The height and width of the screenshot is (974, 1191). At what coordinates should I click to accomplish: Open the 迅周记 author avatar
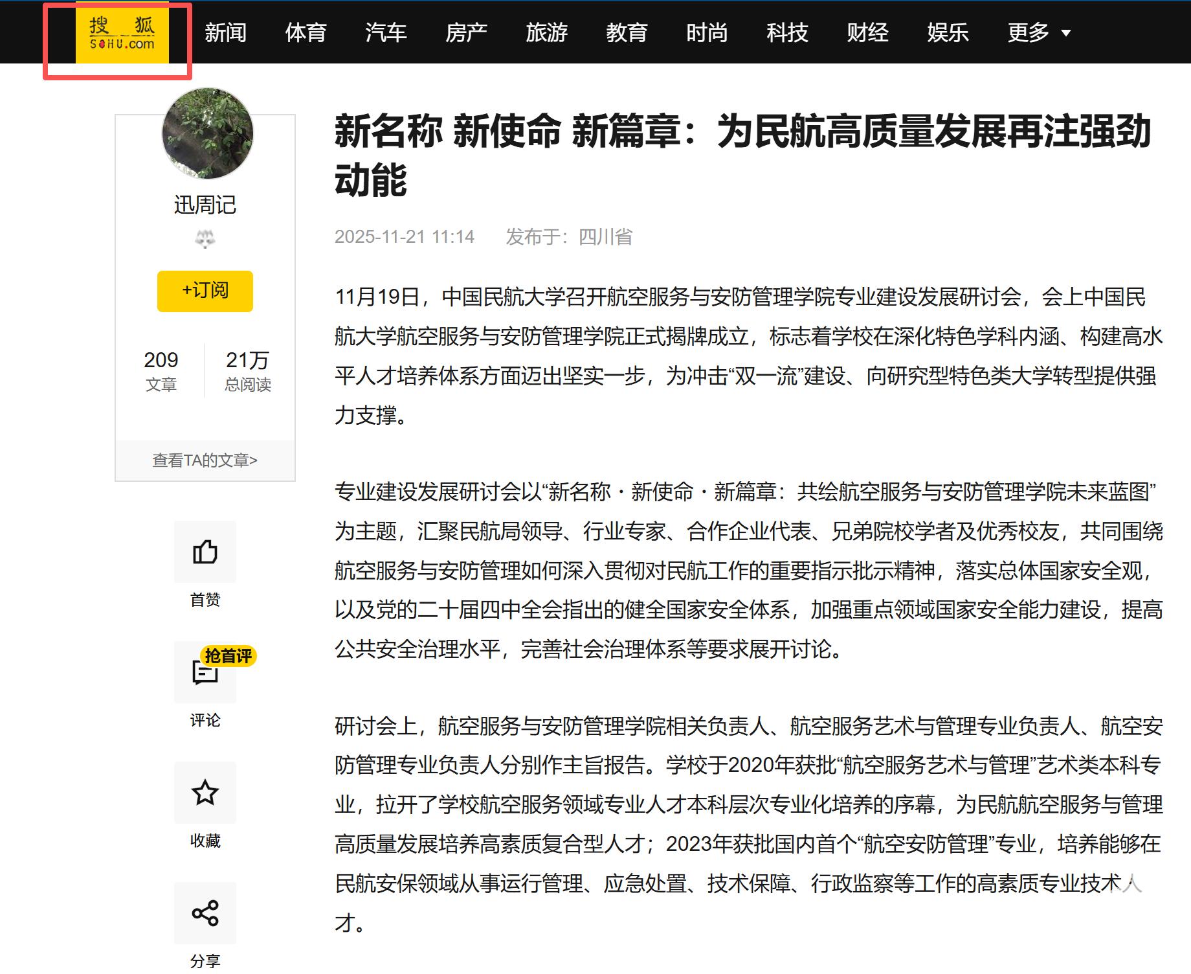207,133
